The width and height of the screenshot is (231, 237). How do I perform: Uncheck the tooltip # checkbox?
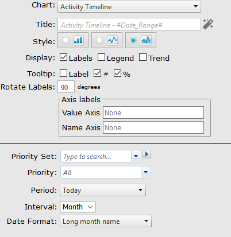click(97, 73)
